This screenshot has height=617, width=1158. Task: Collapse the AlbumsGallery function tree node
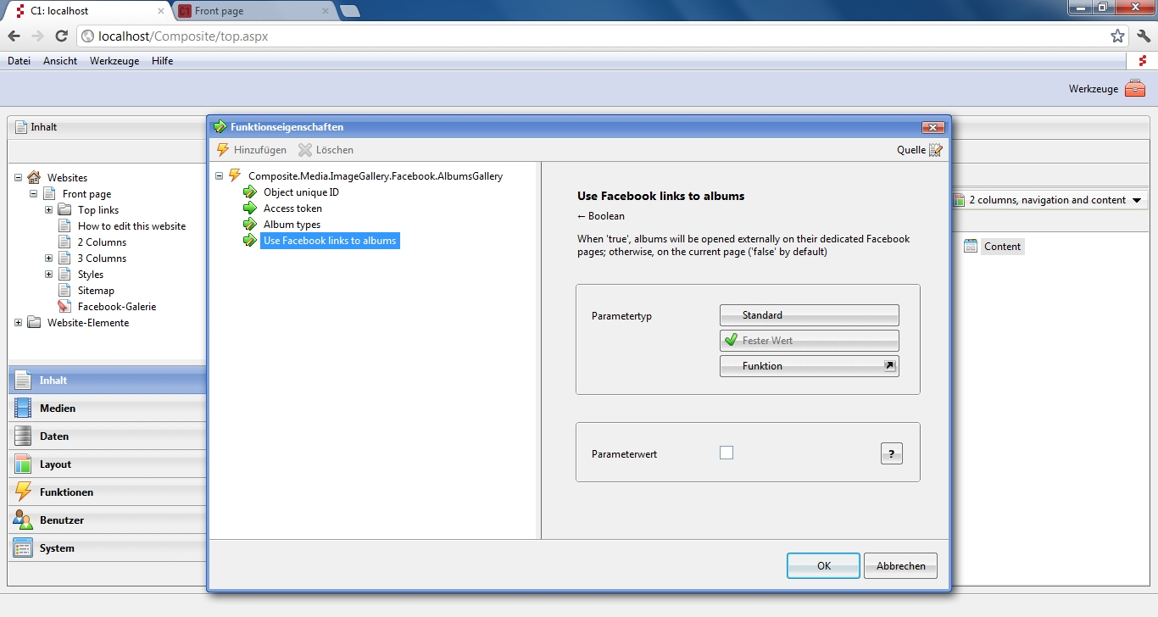tap(220, 176)
